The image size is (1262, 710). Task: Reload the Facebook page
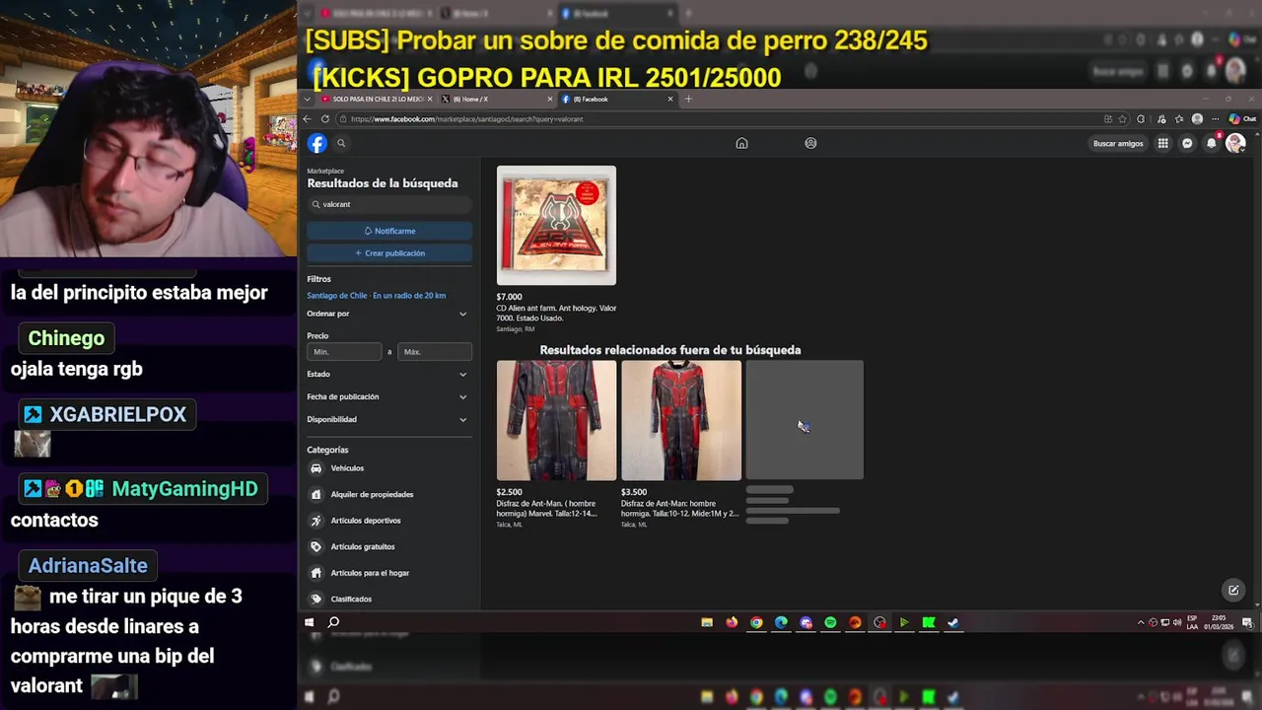point(324,119)
